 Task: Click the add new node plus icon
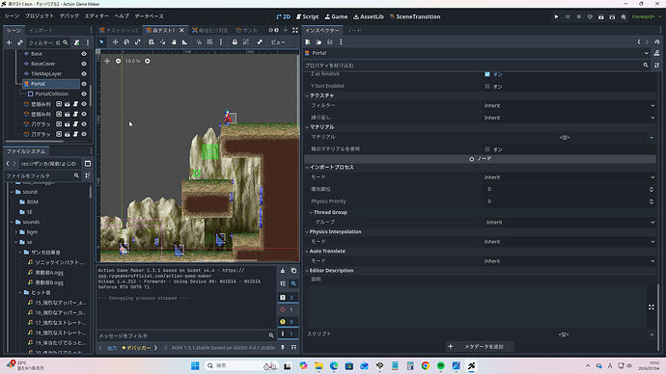pos(9,42)
